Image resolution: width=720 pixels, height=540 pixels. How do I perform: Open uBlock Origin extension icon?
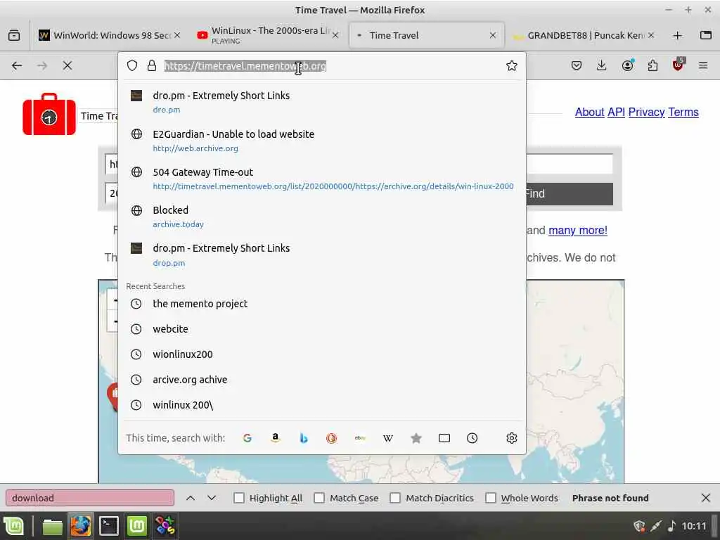pyautogui.click(x=679, y=65)
